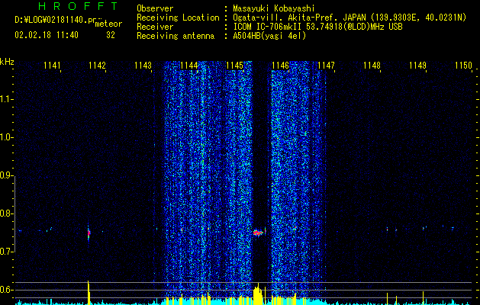This screenshot has width=480, height=305.
Task: Click the 1144 time axis label
Action: point(189,66)
